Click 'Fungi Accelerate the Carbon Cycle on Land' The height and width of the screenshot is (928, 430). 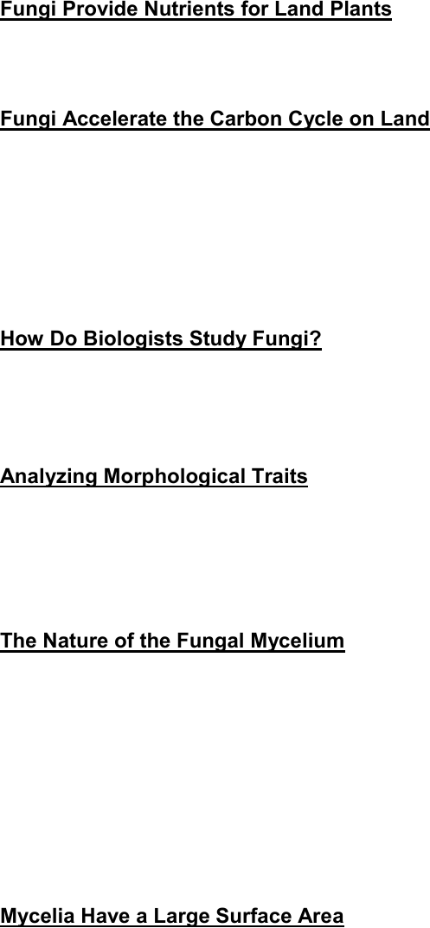coord(215,119)
